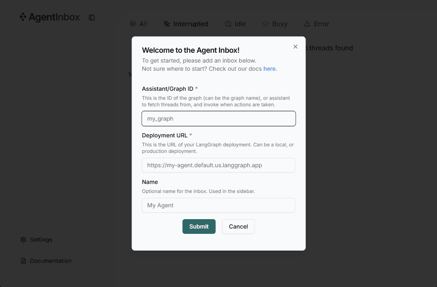Open Documentation file icon in sidebar
Image resolution: width=437 pixels, height=287 pixels.
coord(23,261)
